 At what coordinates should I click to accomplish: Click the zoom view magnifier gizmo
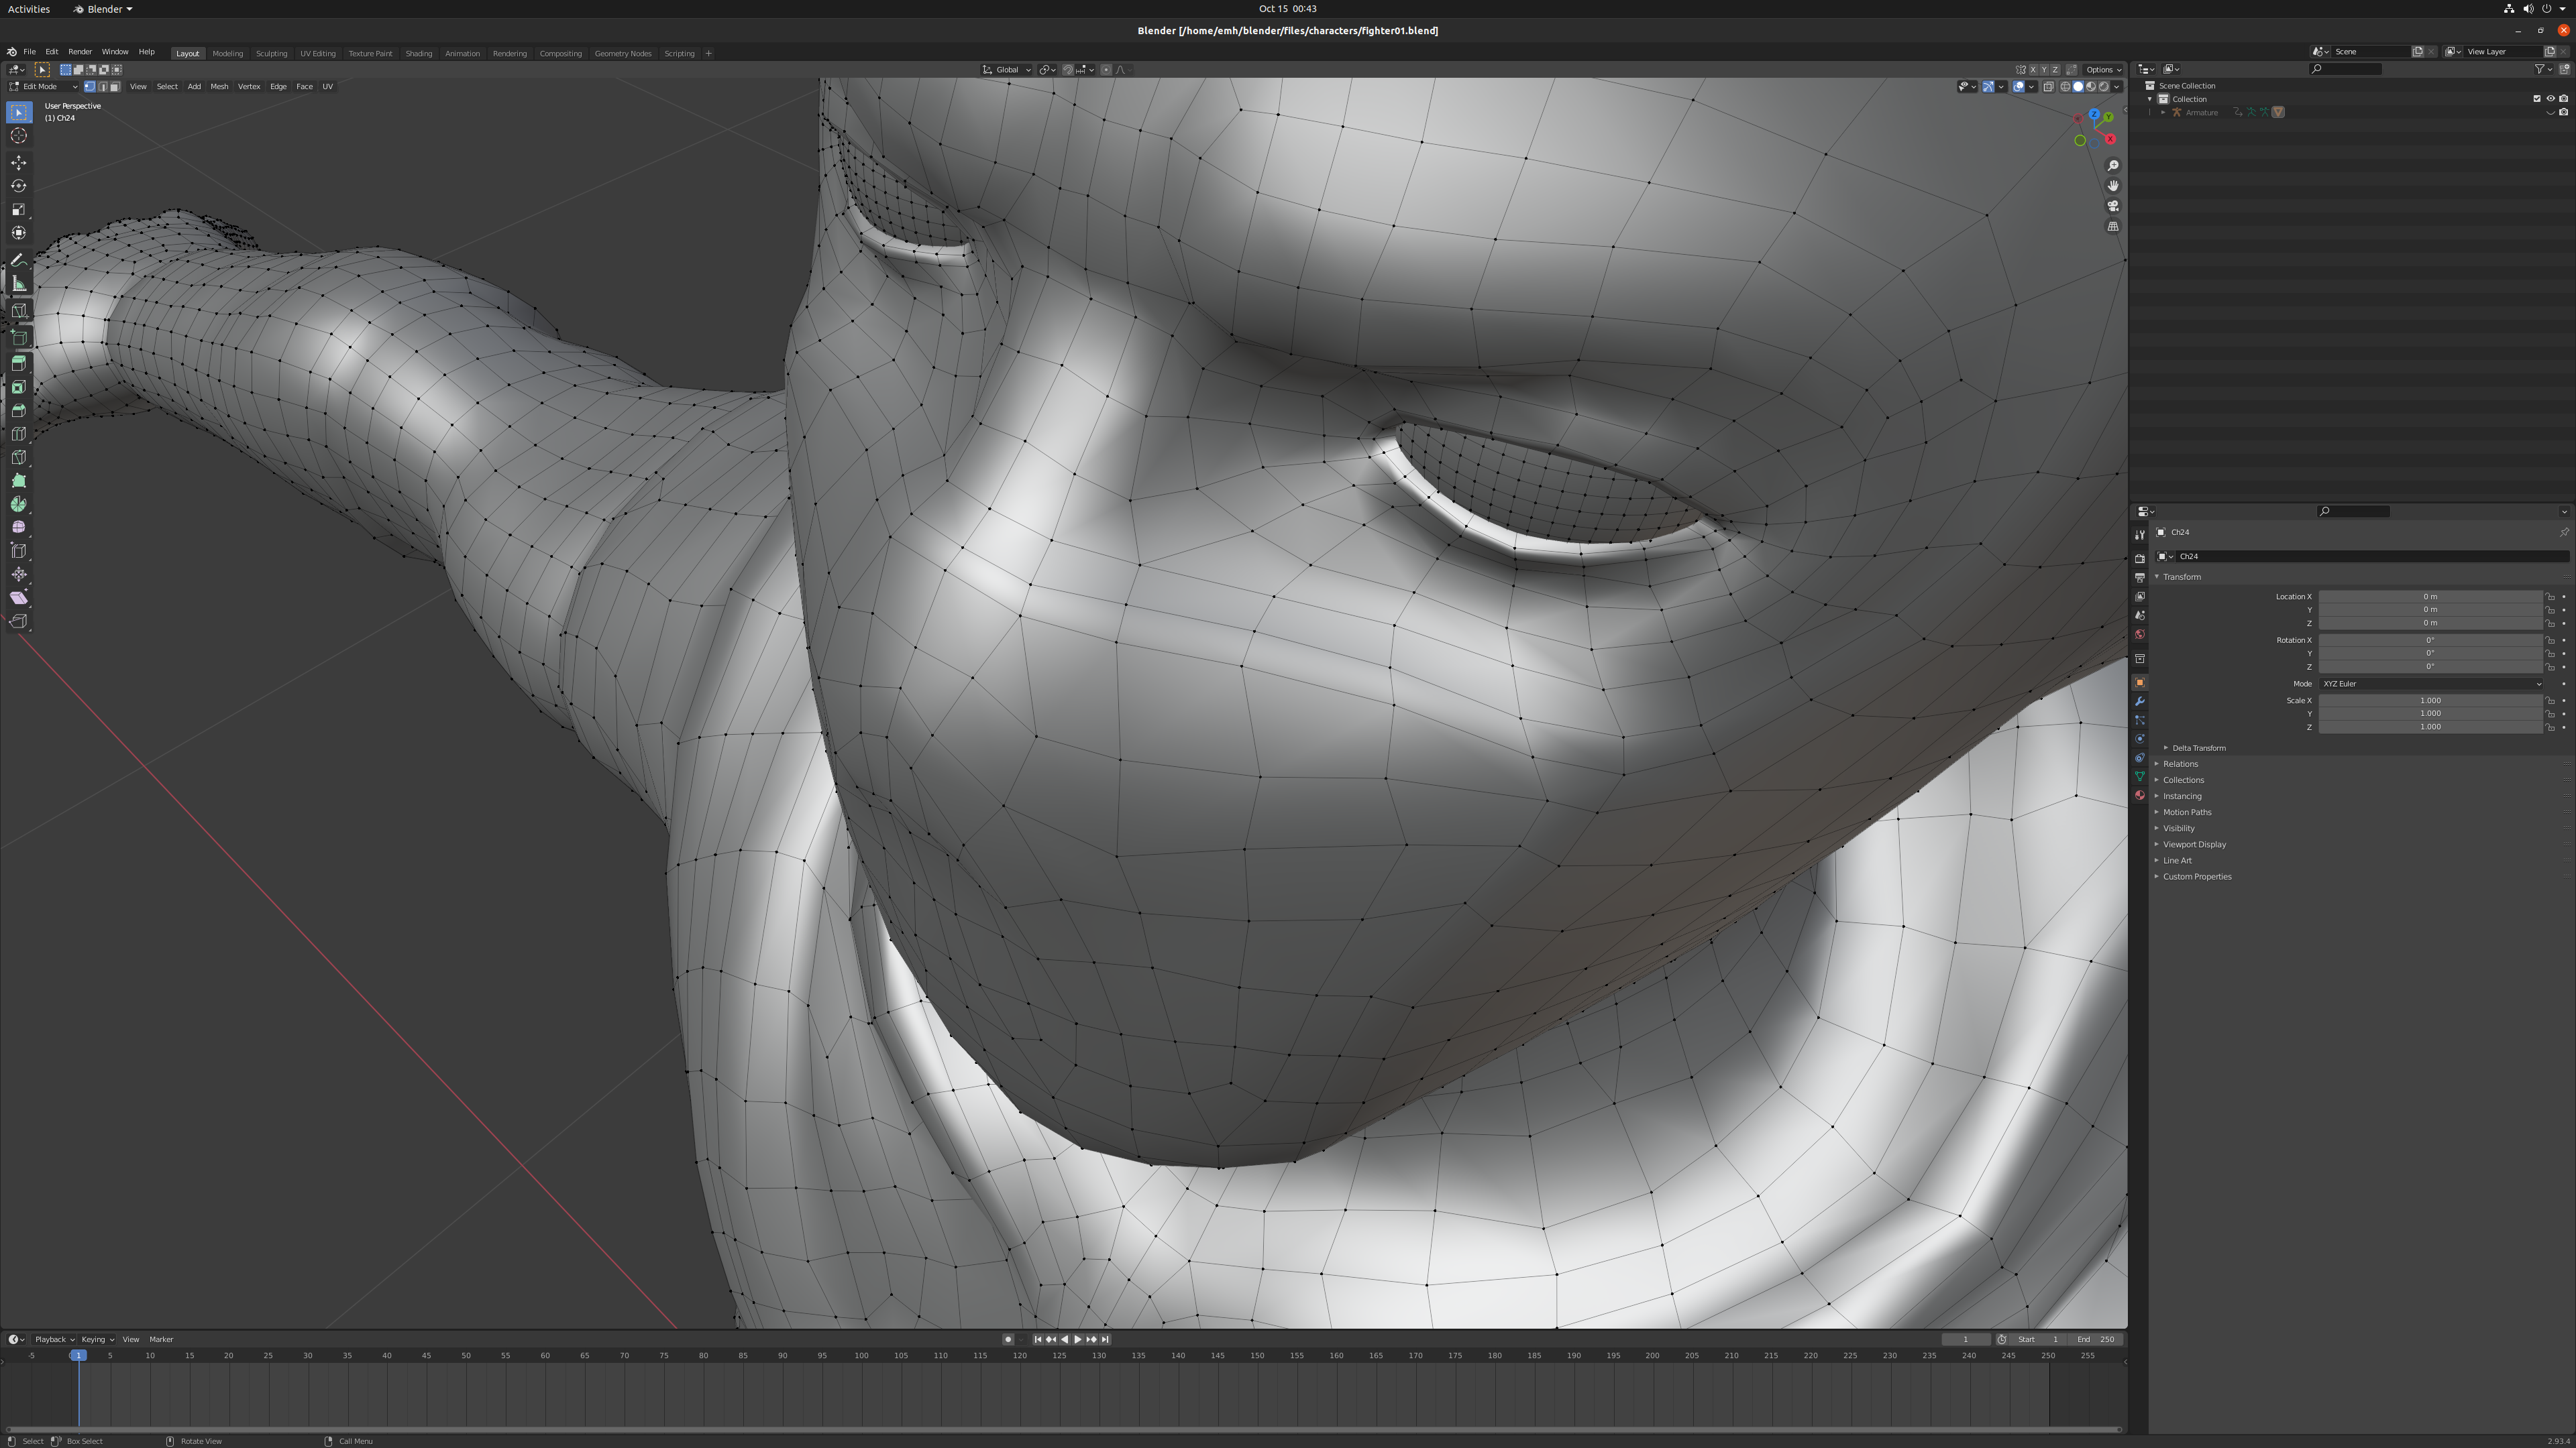point(2113,166)
